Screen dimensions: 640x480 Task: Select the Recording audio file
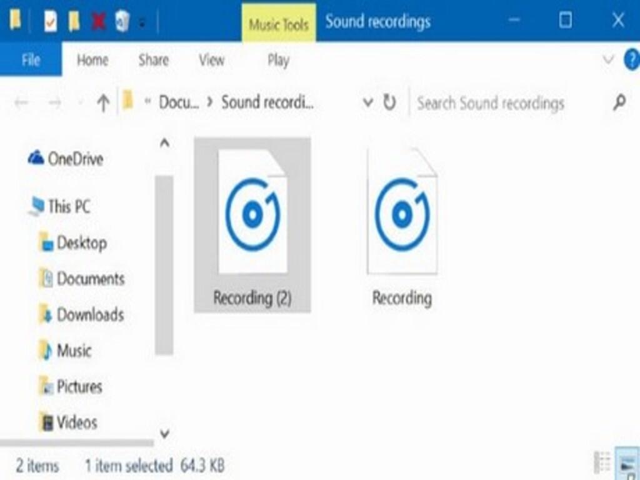402,225
